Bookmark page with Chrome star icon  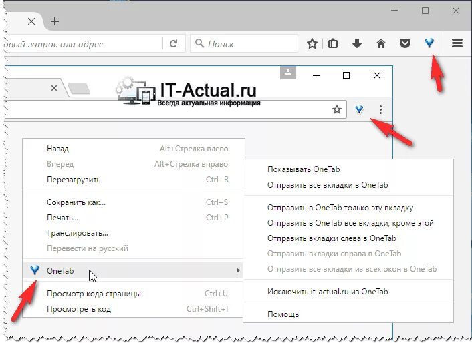pyautogui.click(x=336, y=109)
